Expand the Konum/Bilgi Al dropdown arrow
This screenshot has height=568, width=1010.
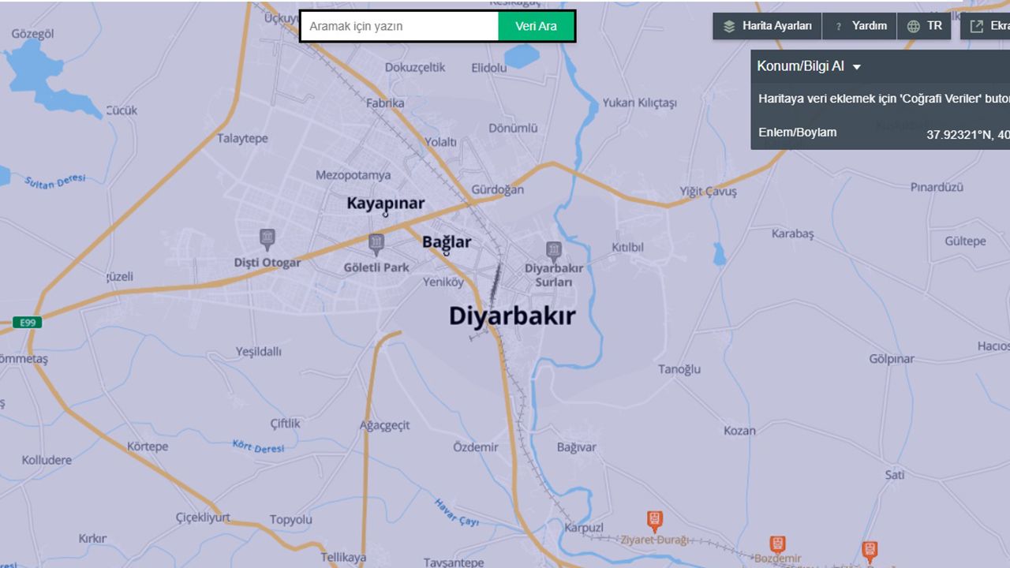(857, 67)
